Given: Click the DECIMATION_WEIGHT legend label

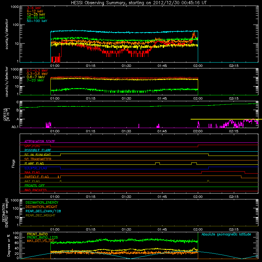Looking at the screenshot, I should click(42, 207).
